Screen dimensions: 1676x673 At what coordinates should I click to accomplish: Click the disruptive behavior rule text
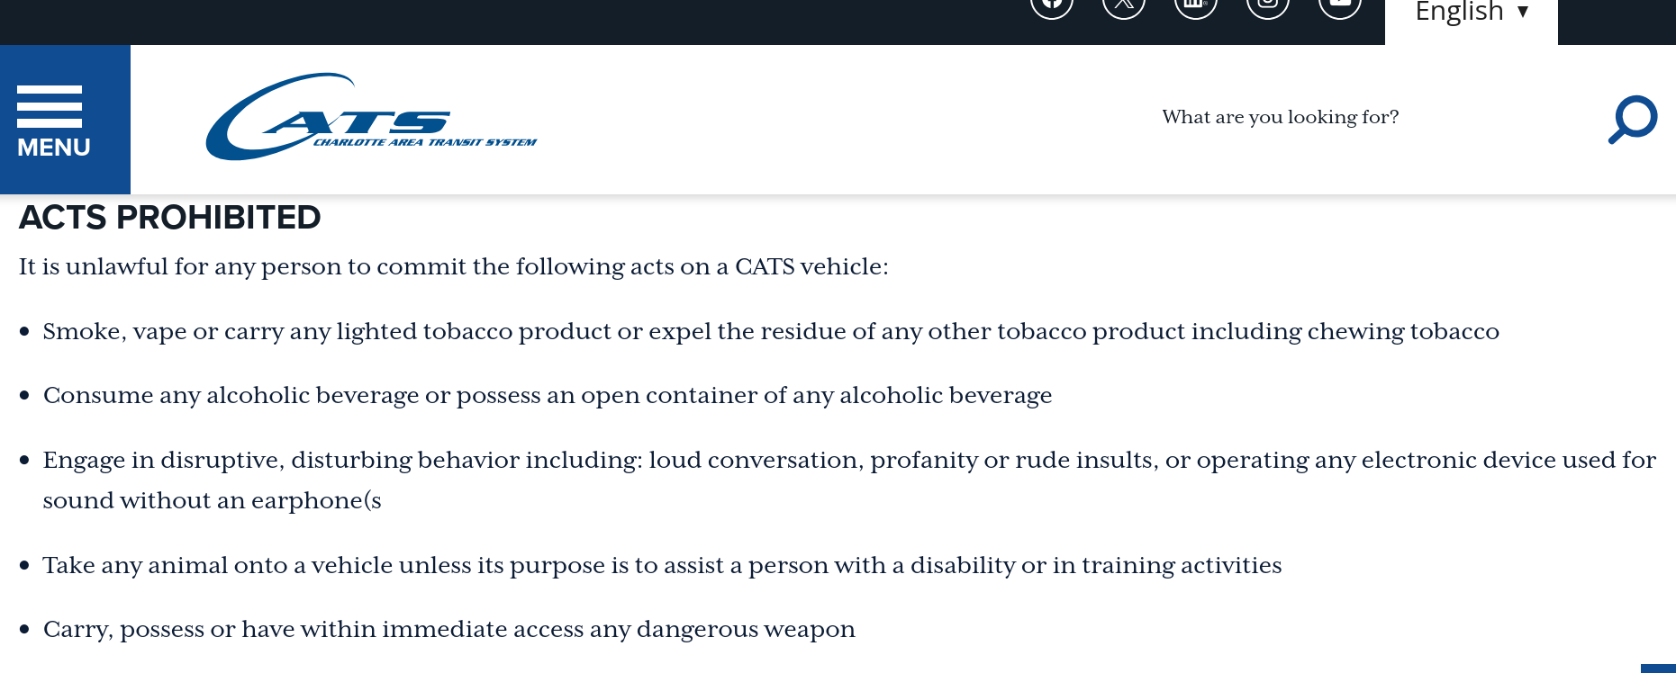(x=848, y=461)
